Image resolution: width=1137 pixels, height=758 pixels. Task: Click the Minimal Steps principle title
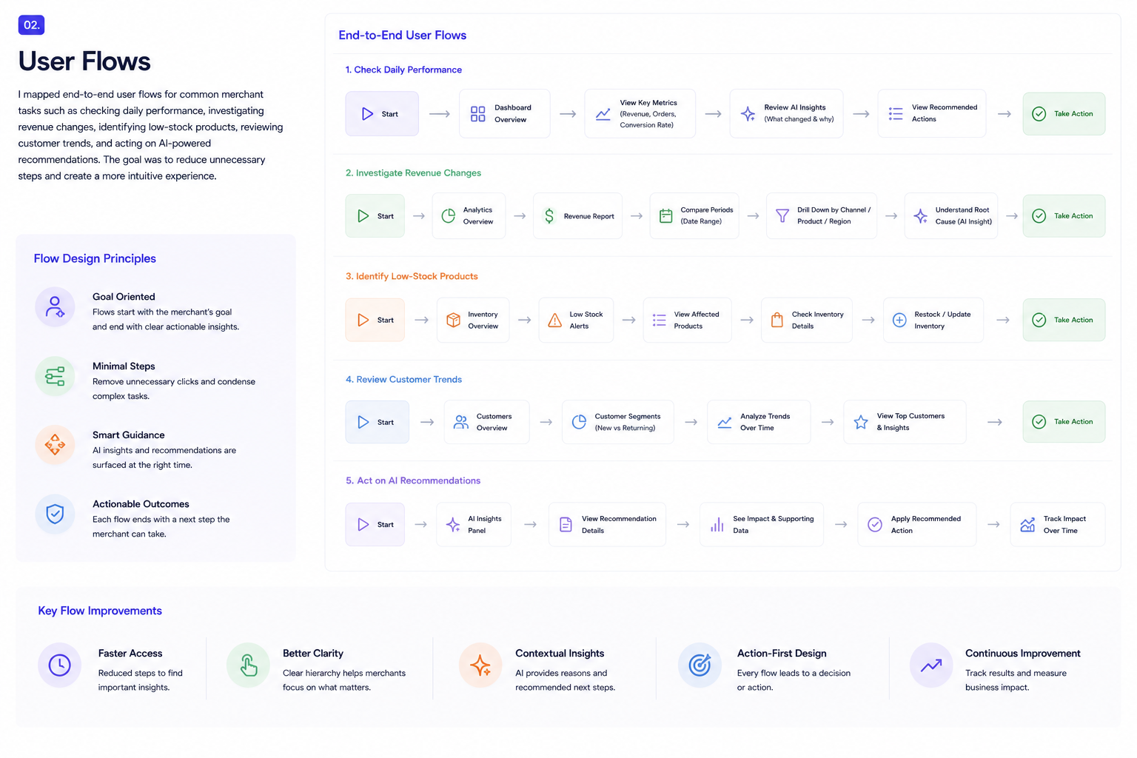(x=124, y=366)
